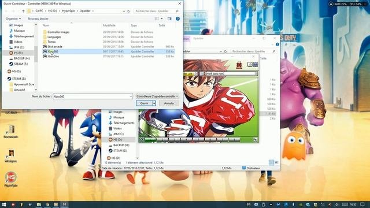
Task: Click the explorer search box 'Rechercher dans : Xpadder'
Action: pos(253,51)
